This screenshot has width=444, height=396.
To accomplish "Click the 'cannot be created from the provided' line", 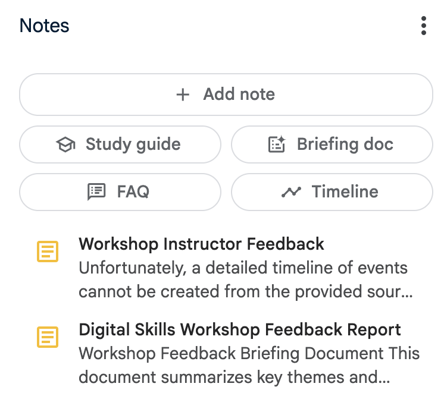I will coord(245,291).
